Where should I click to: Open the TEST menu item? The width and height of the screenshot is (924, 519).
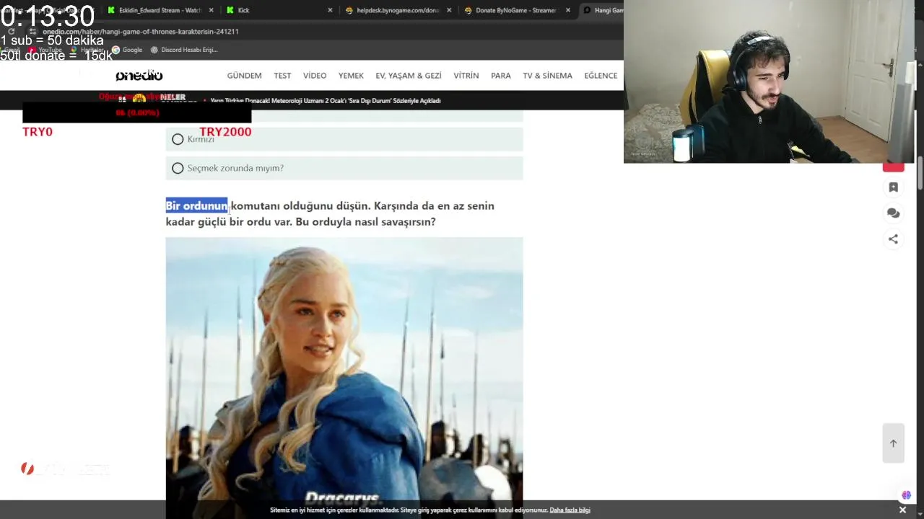[x=282, y=76]
